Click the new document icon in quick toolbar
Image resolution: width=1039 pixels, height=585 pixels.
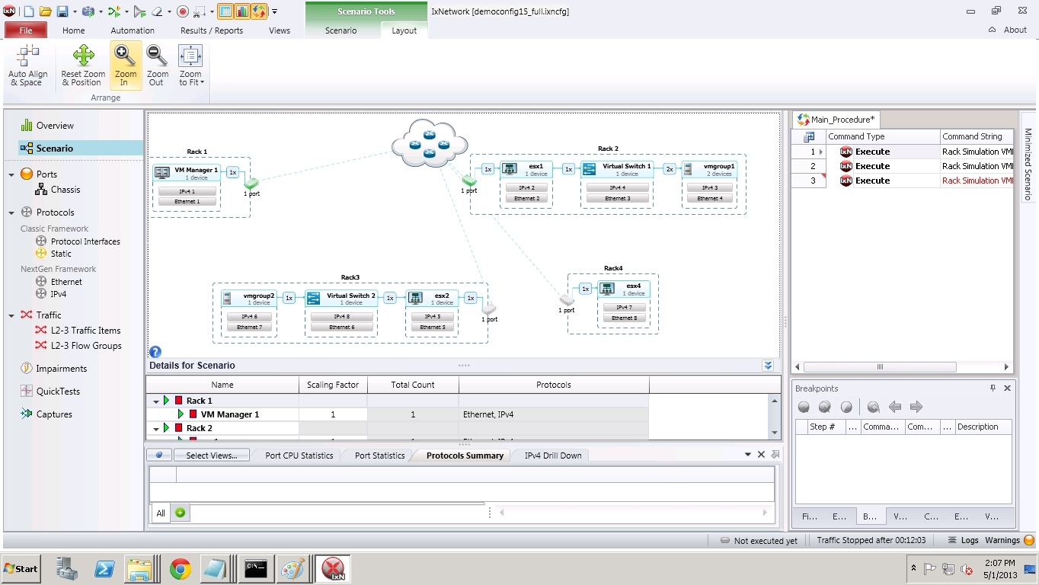click(x=28, y=11)
